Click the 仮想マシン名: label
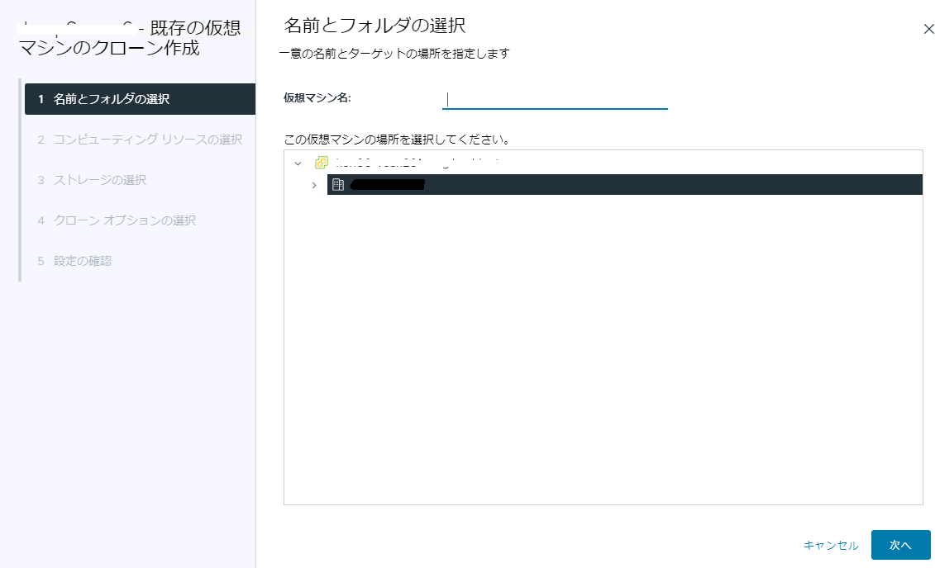 tap(317, 98)
